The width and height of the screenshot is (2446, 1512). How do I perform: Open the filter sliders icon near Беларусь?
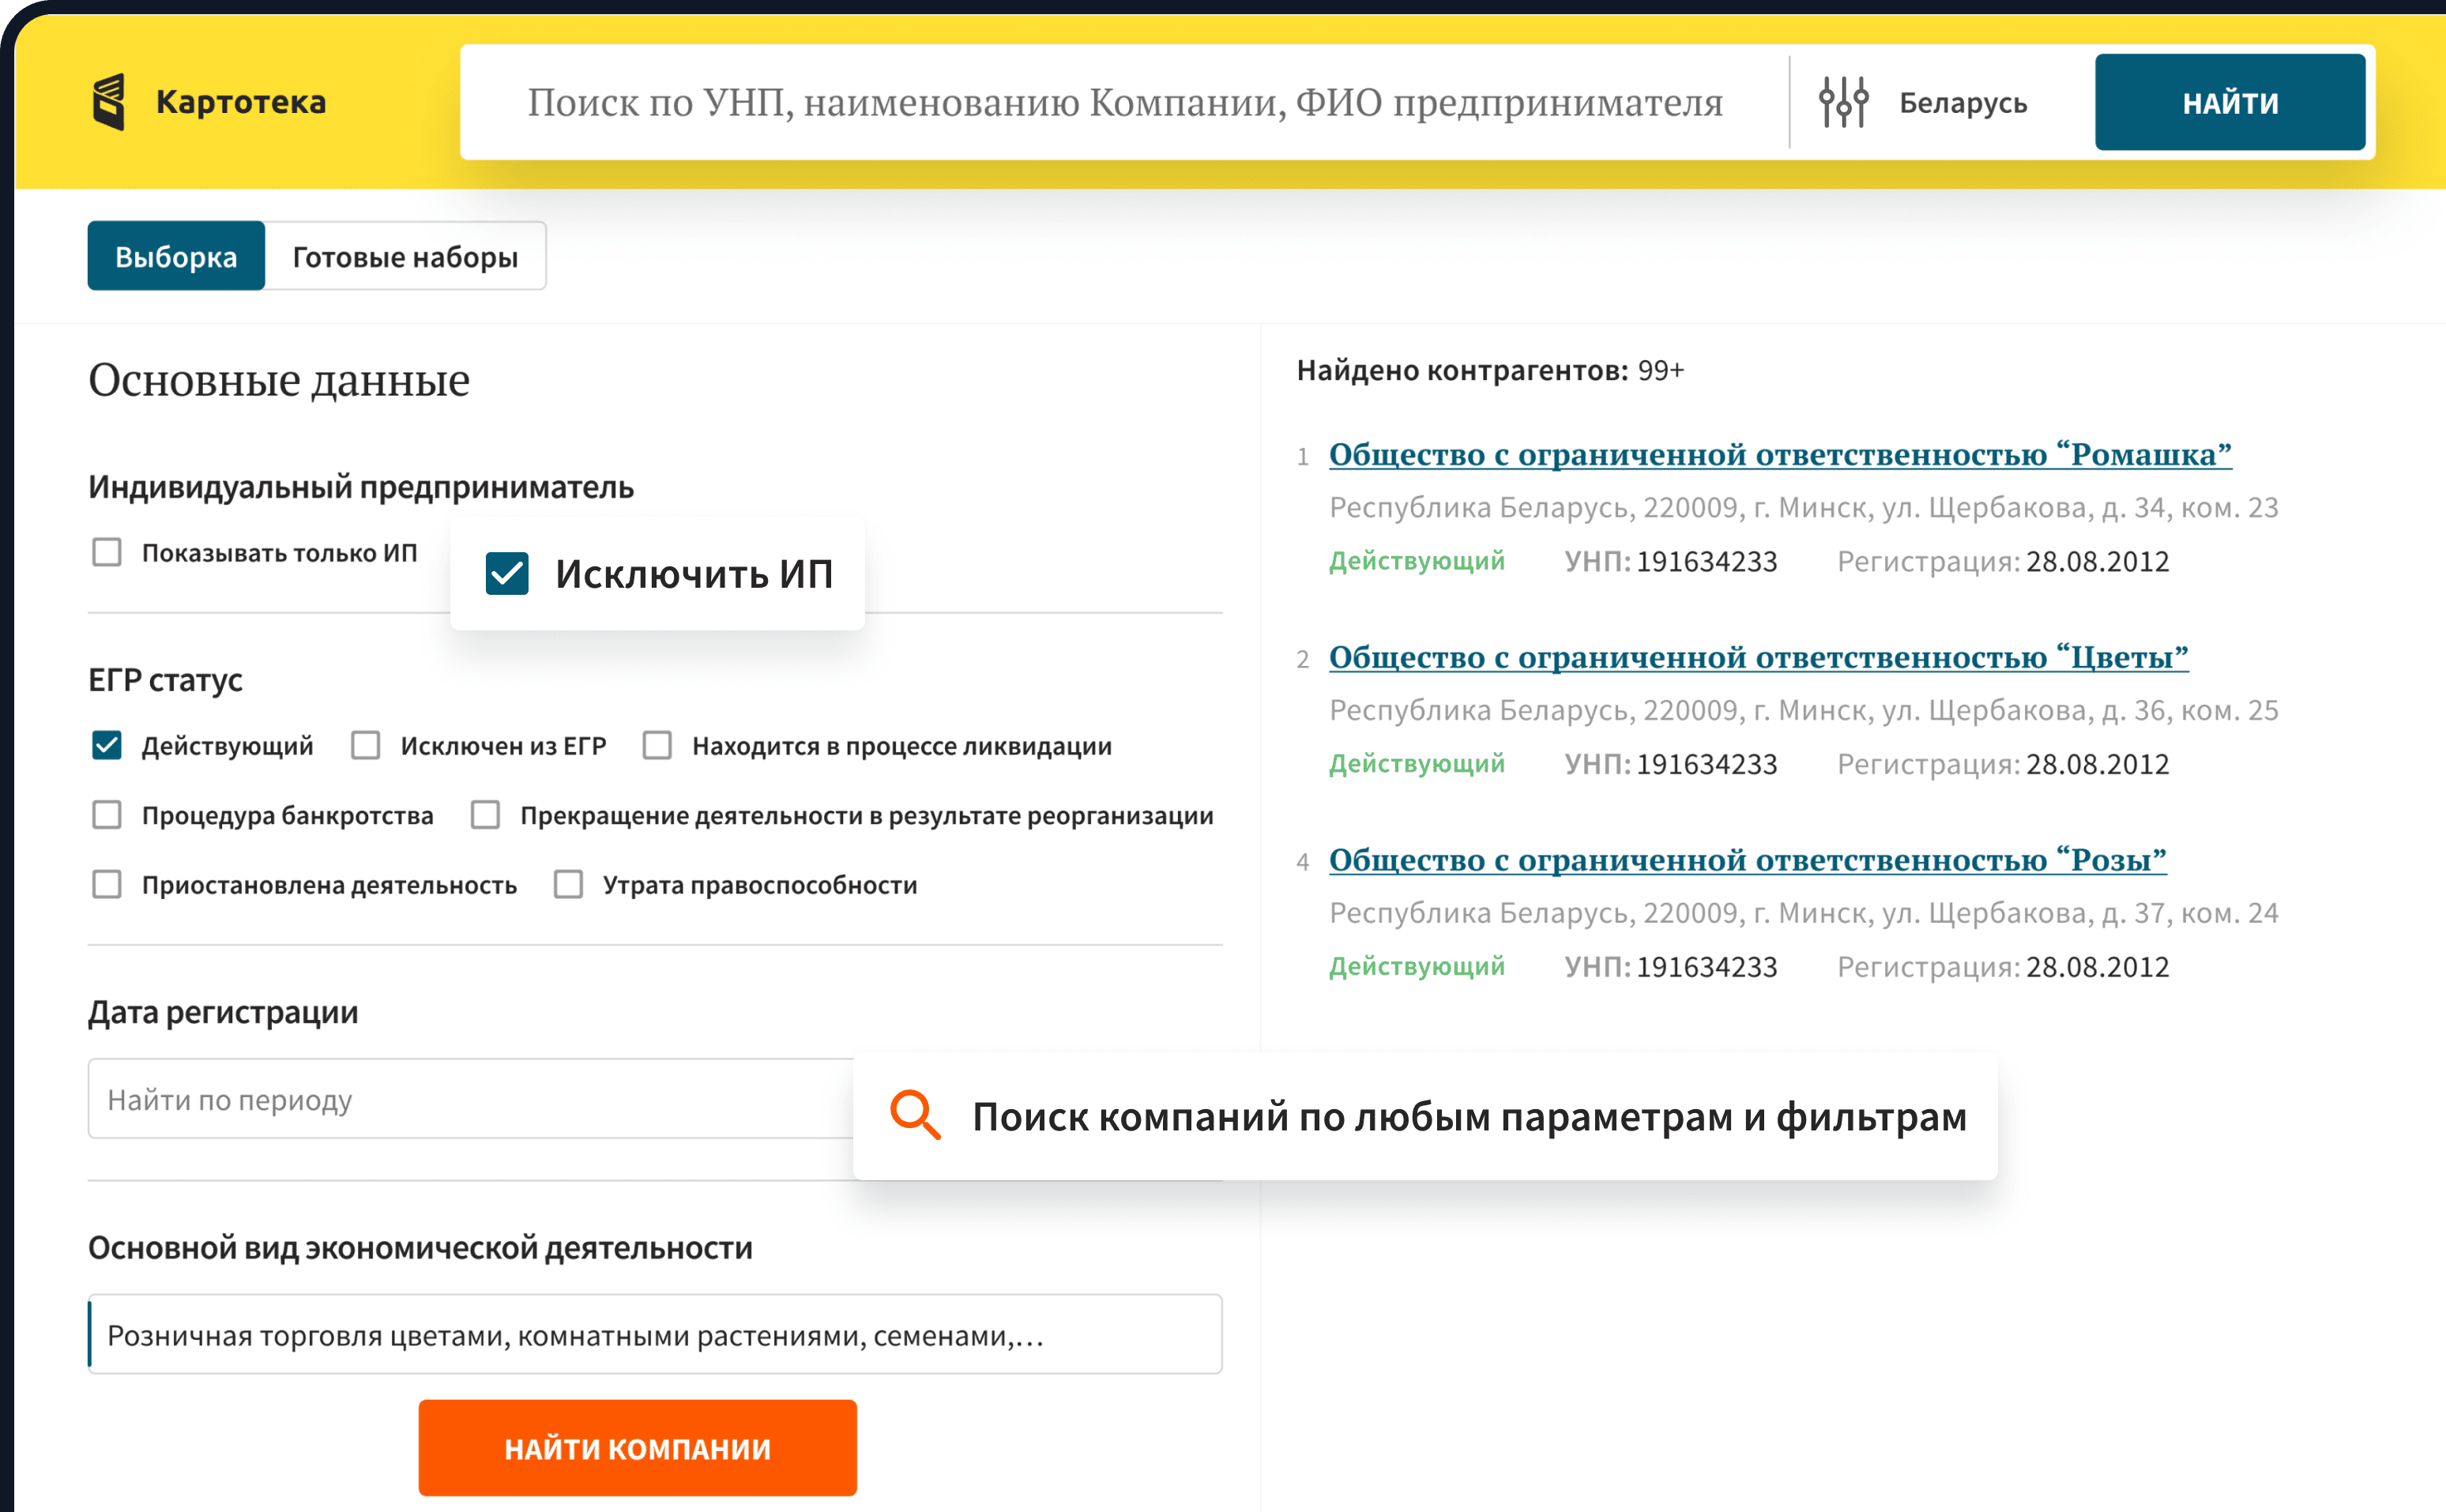[x=1845, y=100]
